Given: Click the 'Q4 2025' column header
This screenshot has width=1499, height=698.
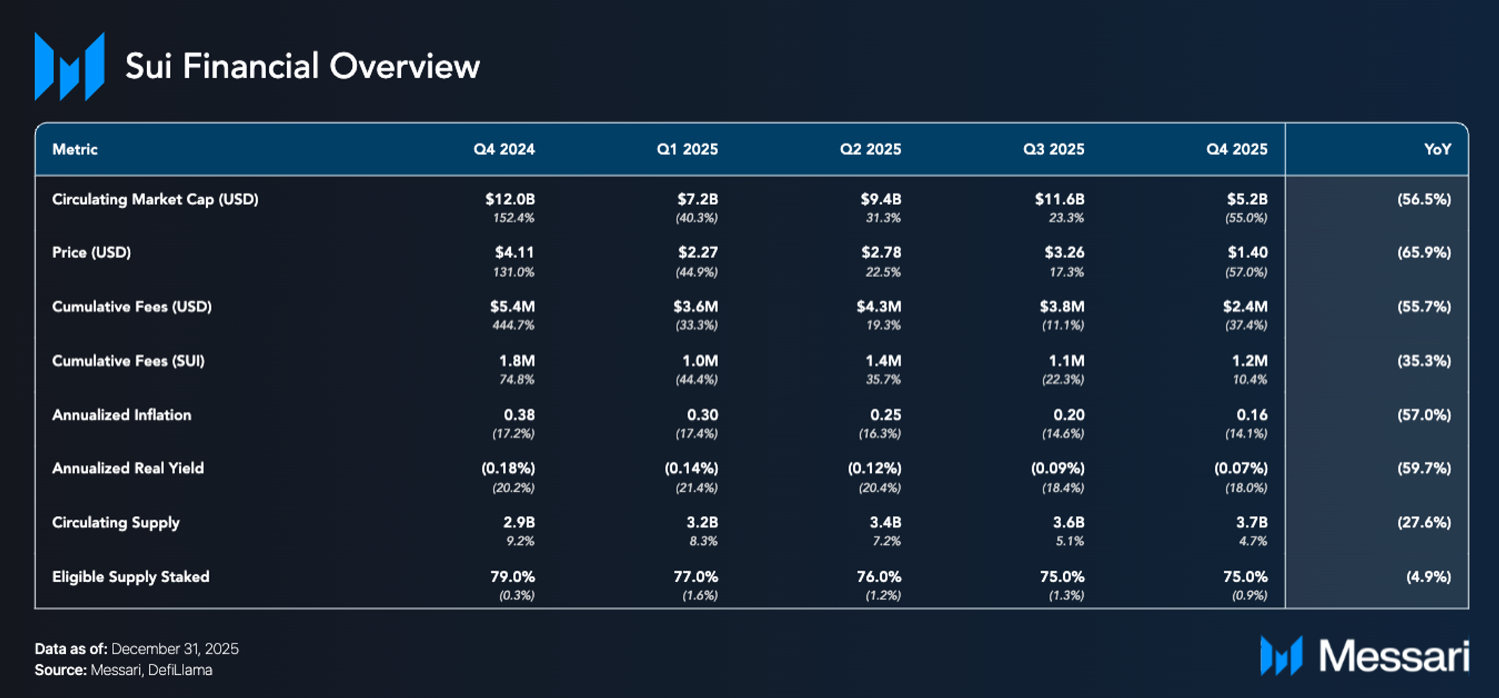Looking at the screenshot, I should [1237, 149].
